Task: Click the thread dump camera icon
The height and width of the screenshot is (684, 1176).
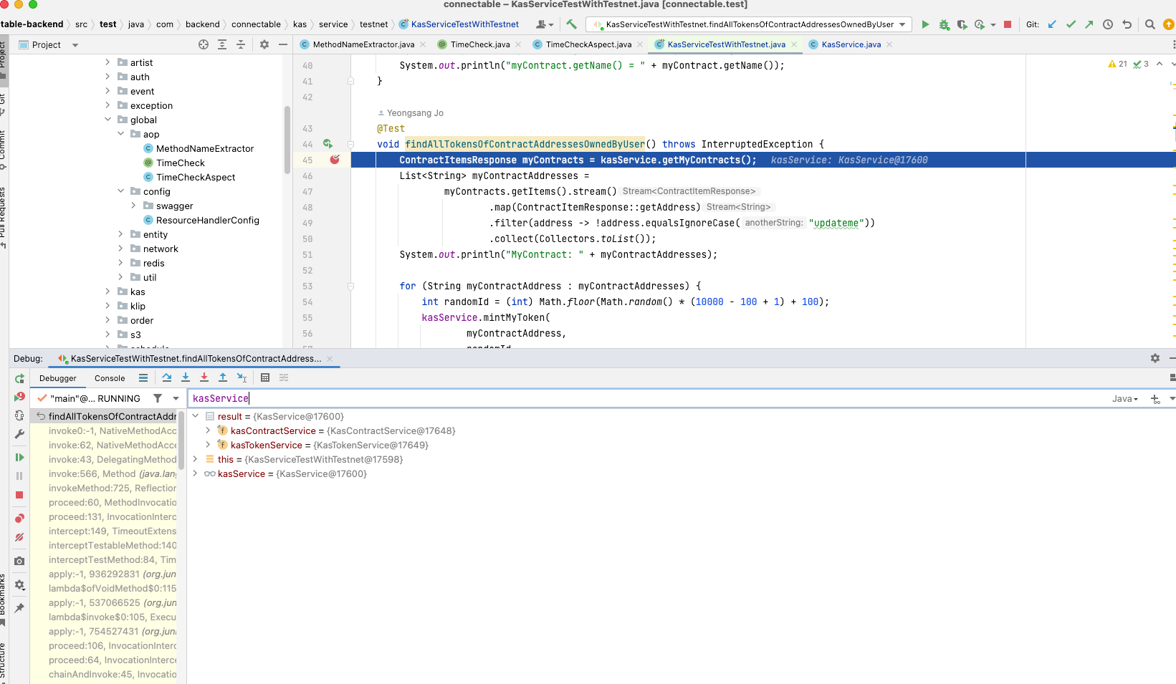Action: click(x=19, y=561)
